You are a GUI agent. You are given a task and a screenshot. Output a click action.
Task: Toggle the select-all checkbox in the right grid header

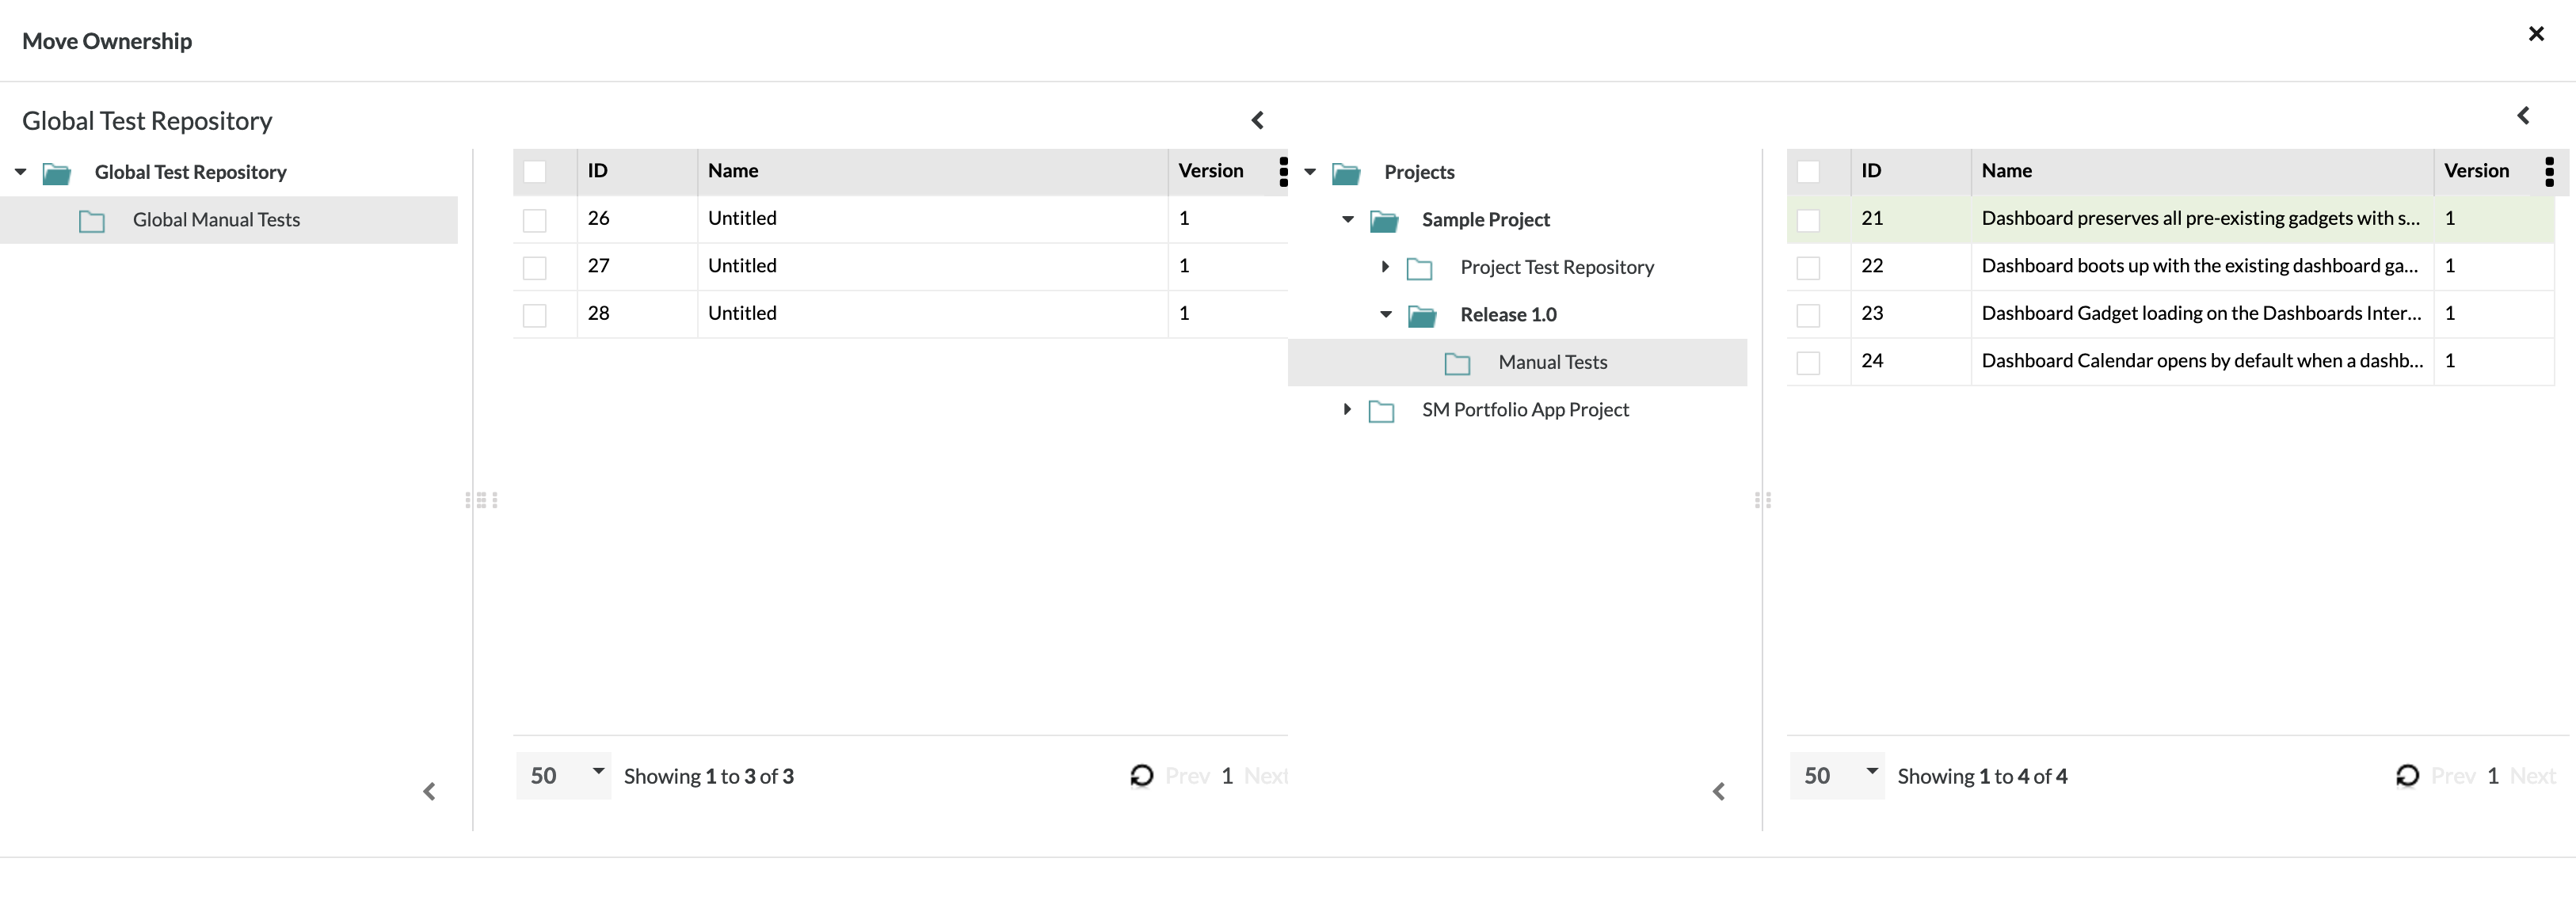coord(1808,172)
